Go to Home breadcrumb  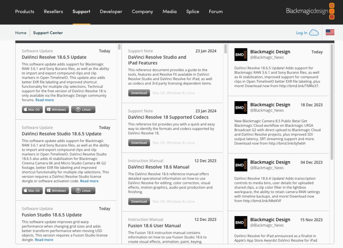coord(21,33)
